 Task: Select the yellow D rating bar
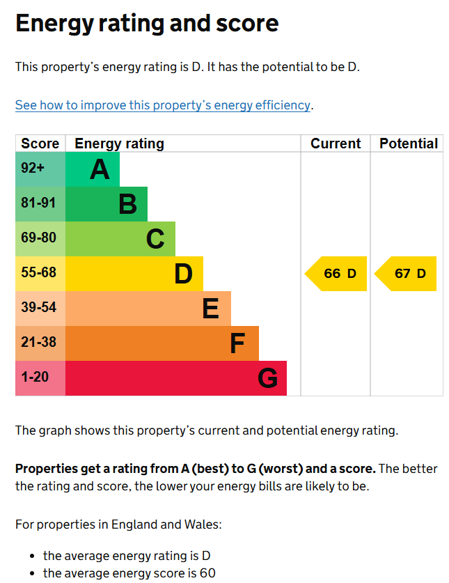tap(134, 274)
